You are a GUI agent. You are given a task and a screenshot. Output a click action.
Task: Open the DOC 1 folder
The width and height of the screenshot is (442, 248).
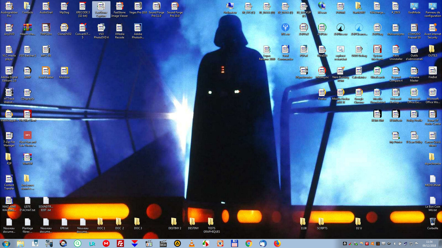pos(100,224)
